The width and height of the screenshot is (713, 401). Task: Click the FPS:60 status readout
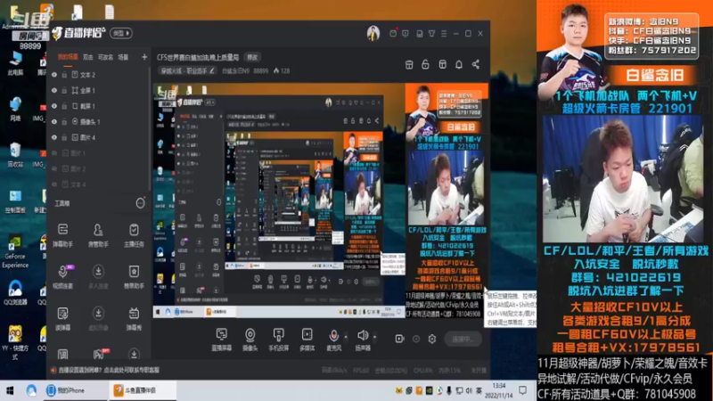[361, 371]
